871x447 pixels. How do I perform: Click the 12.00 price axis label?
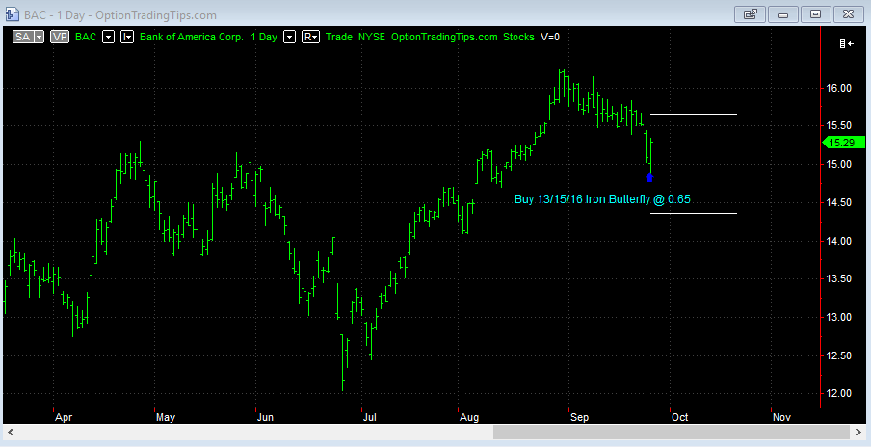coord(838,393)
